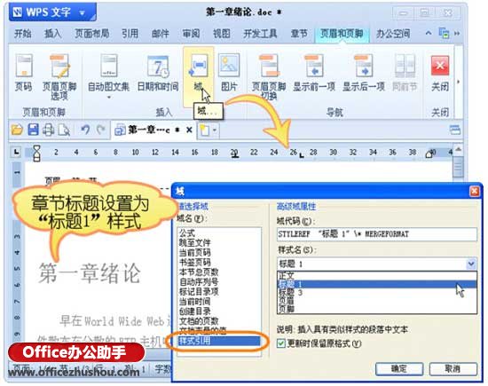
Task: Create a new document tab icon
Action: coord(204,130)
